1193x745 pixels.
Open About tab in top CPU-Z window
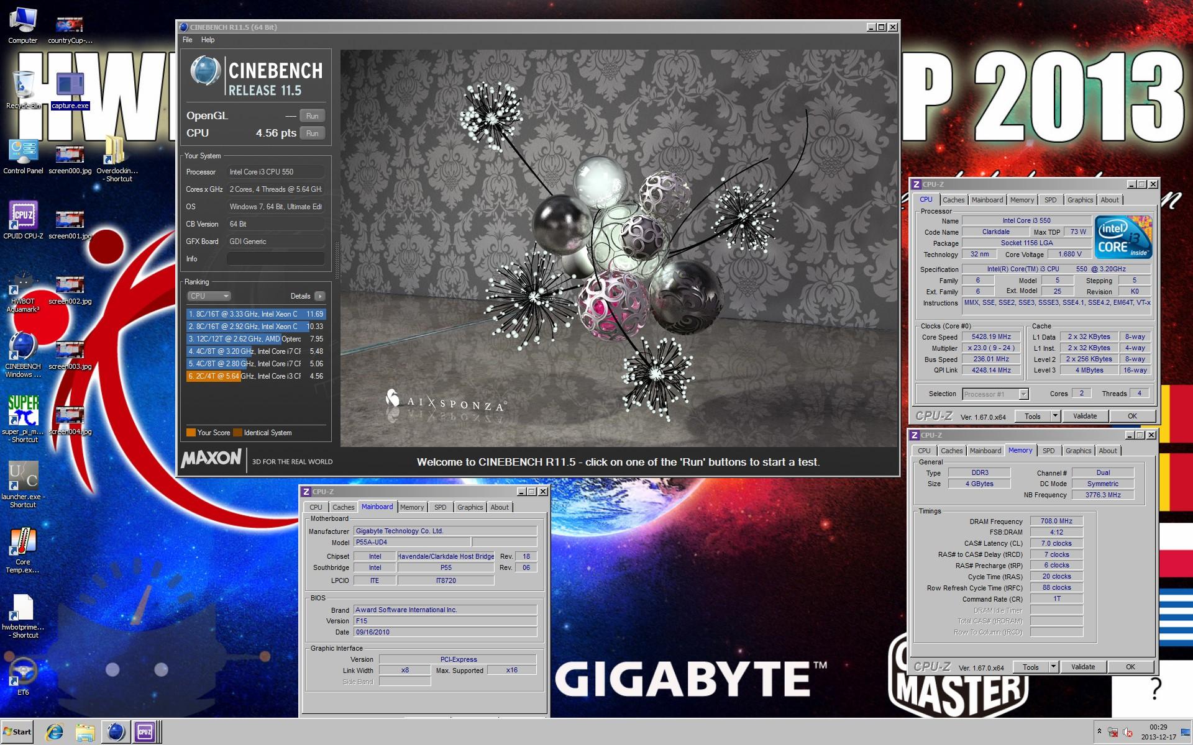(1110, 200)
